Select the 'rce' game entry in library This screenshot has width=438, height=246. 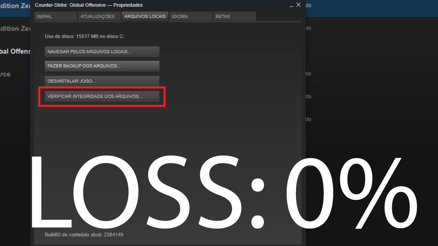[x=5, y=74]
